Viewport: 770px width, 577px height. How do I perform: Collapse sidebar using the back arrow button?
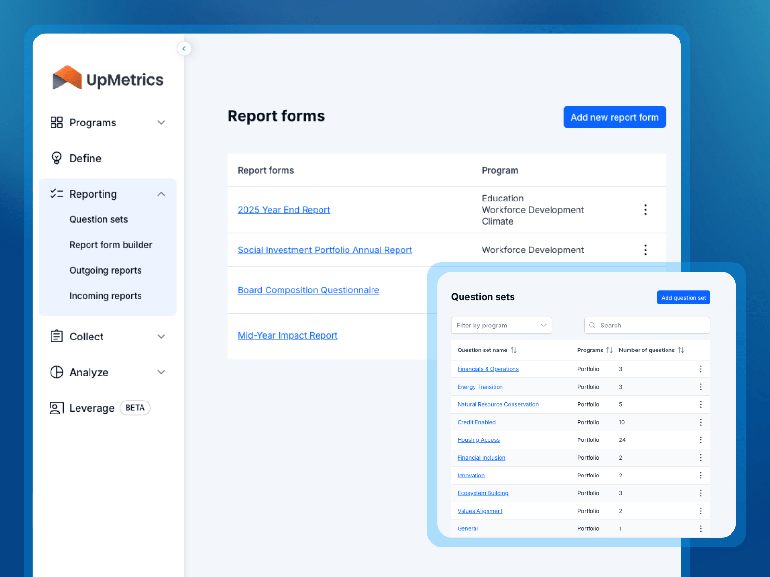pos(184,49)
